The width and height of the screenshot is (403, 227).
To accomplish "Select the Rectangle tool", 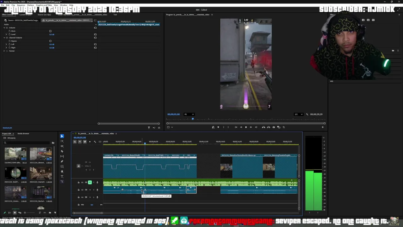I will click(62, 166).
